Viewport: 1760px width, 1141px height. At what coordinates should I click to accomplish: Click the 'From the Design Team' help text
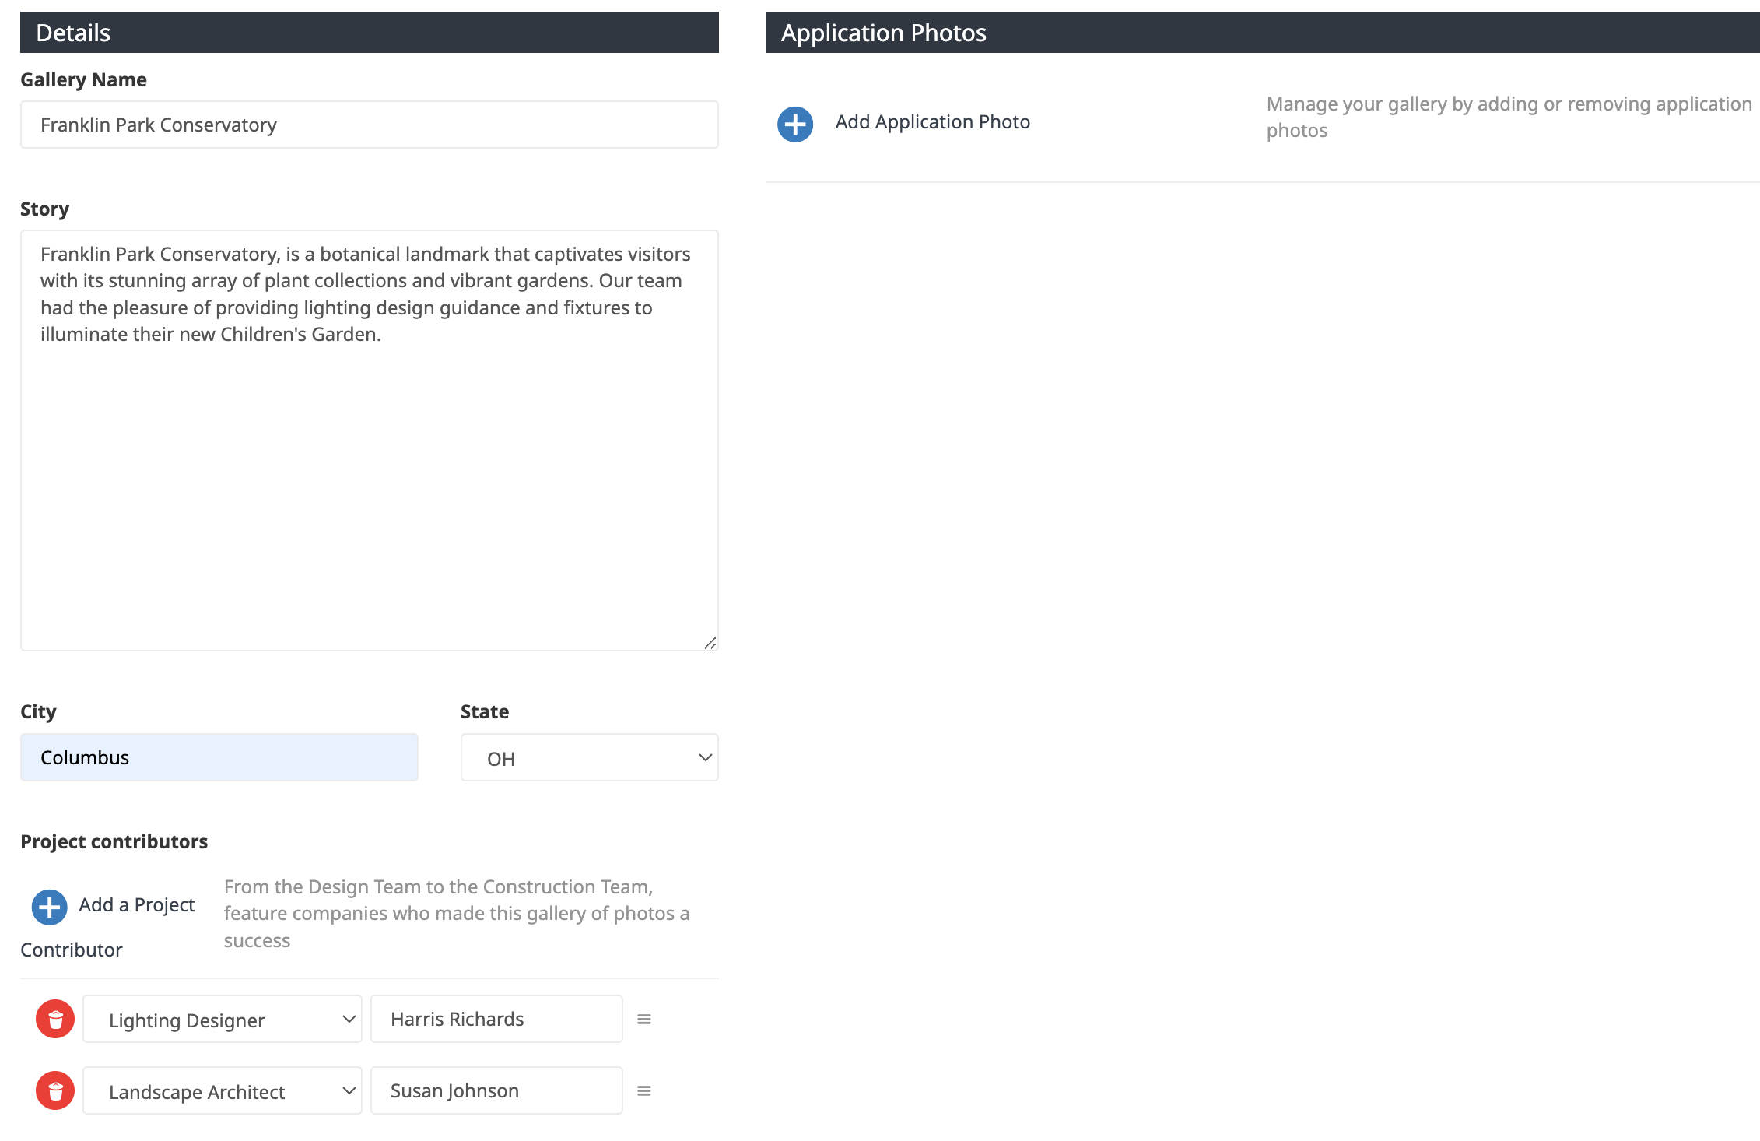point(457,913)
